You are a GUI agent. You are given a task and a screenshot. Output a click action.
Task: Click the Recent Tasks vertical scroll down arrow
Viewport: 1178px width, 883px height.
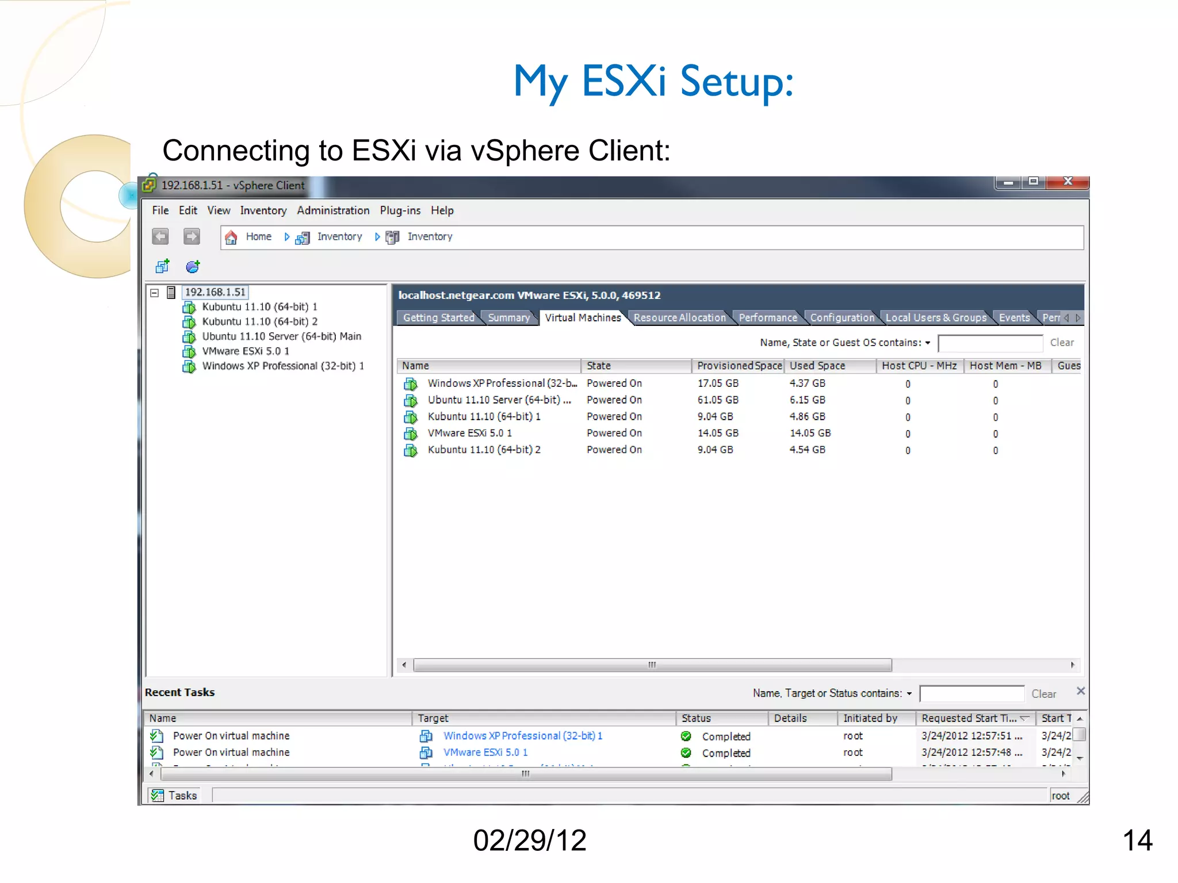click(1080, 759)
